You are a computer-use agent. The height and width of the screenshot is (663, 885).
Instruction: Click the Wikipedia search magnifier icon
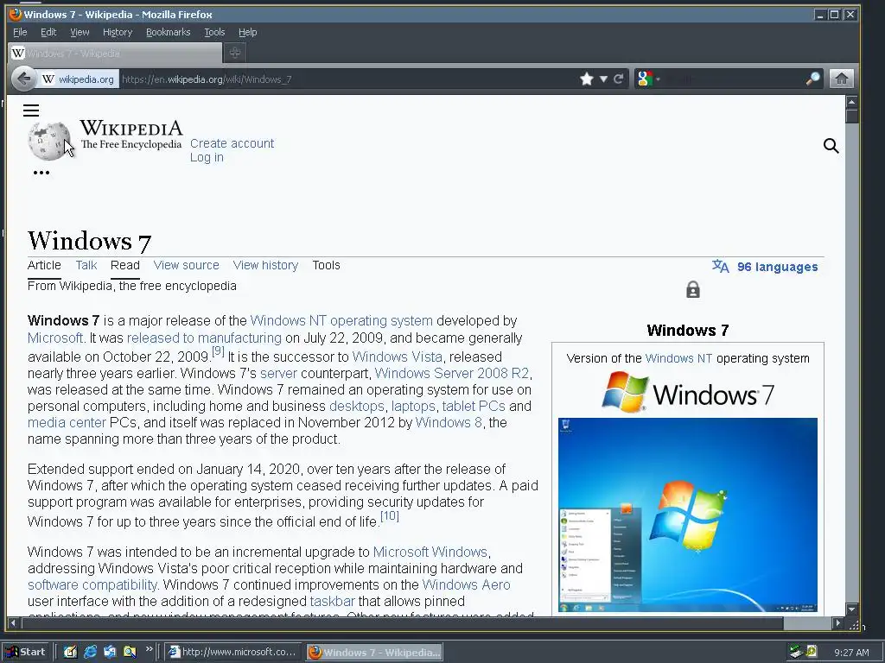(831, 146)
